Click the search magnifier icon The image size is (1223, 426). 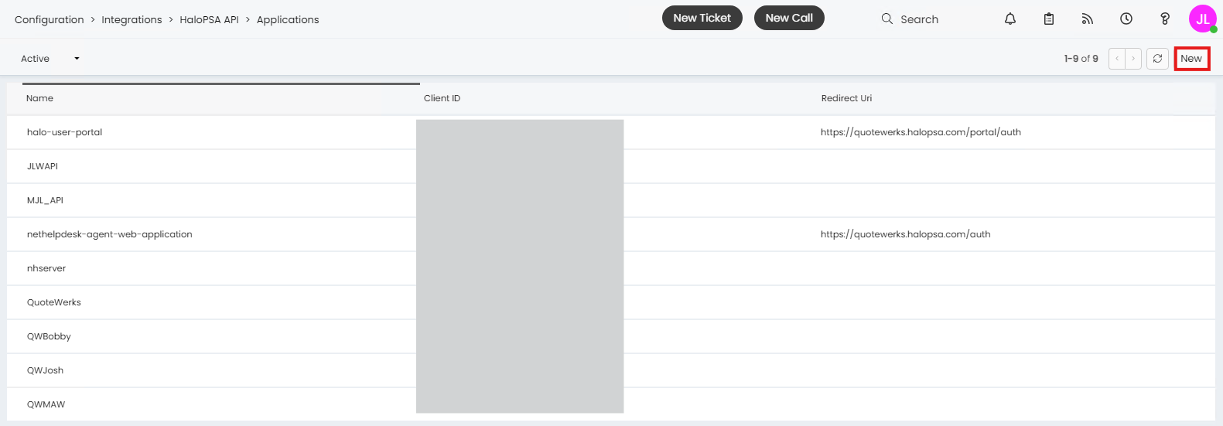click(x=887, y=19)
